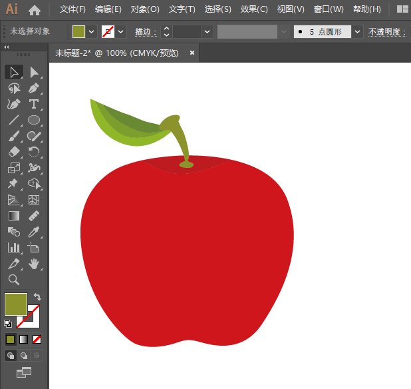Open the 效果(C) menu
This screenshot has height=389, width=411.
(x=254, y=9)
